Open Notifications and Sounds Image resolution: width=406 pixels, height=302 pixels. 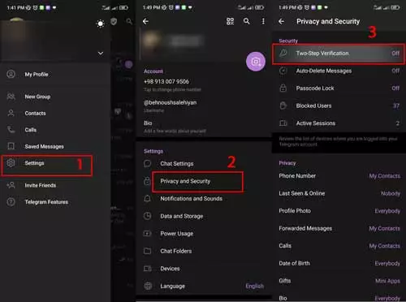(x=204, y=199)
